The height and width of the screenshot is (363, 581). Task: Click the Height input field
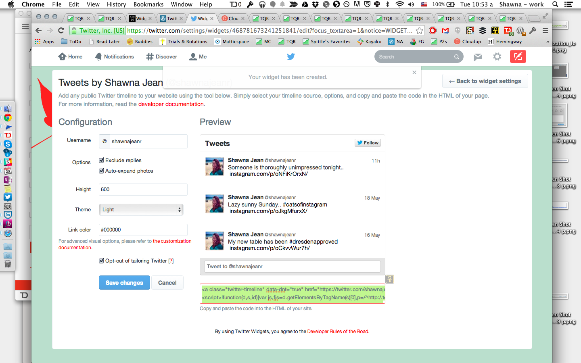click(x=143, y=189)
